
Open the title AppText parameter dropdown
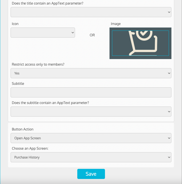click(91, 12)
